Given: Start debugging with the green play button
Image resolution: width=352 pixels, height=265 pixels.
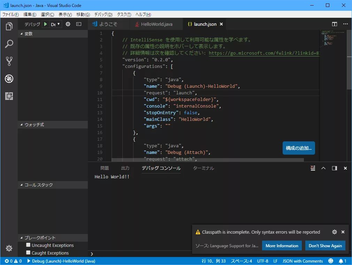Looking at the screenshot, I should (x=46, y=24).
